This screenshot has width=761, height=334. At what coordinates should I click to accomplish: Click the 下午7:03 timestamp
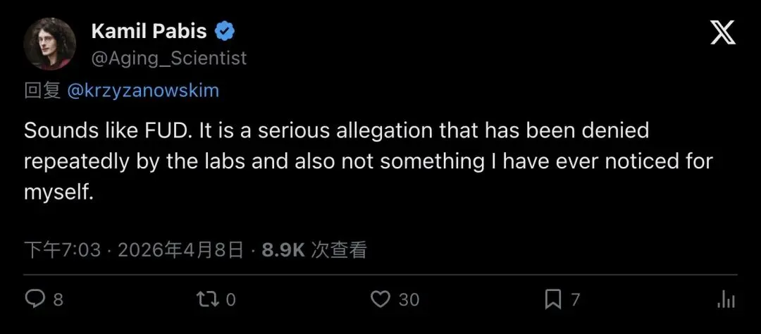(63, 250)
